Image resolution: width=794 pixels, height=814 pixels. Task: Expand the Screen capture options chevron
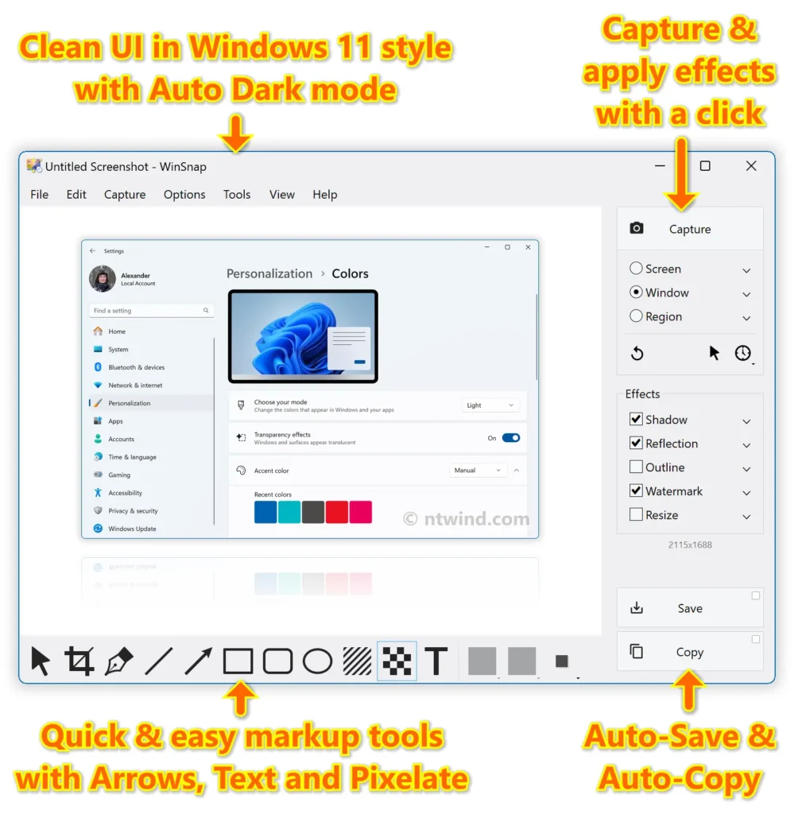(746, 270)
